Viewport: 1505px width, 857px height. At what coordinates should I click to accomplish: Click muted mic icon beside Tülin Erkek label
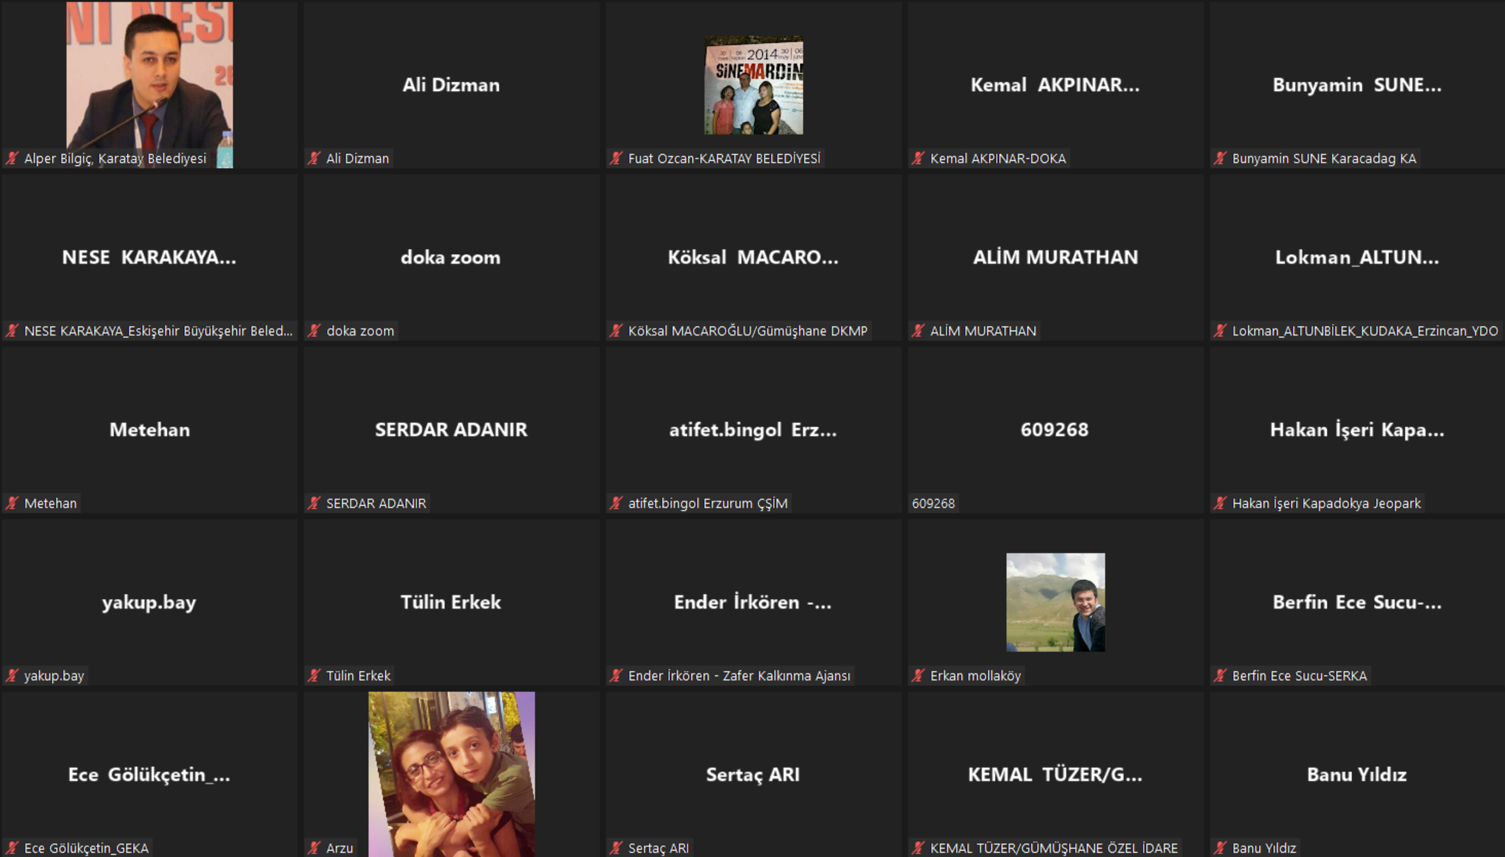pyautogui.click(x=314, y=676)
